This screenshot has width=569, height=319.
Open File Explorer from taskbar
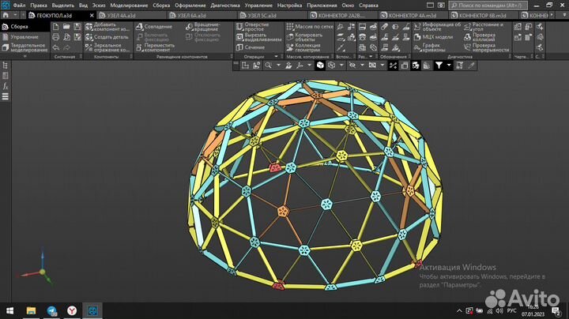(x=31, y=310)
